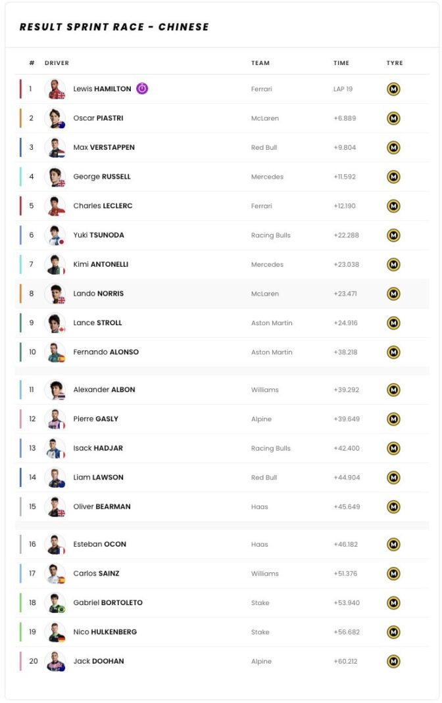The image size is (442, 703).
Task: Click the medium tyre icon in Ocon's row
Action: [x=393, y=544]
